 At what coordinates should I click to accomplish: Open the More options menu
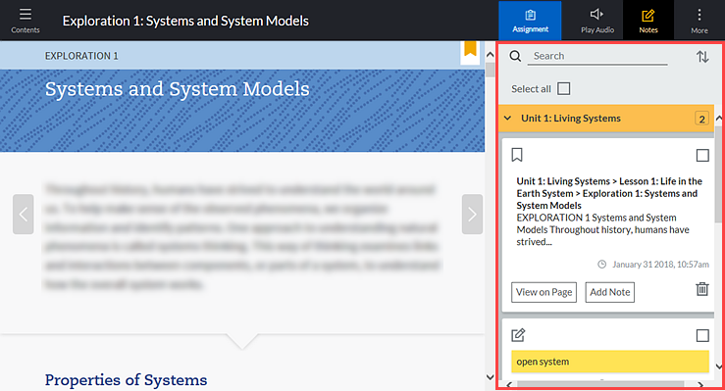699,21
